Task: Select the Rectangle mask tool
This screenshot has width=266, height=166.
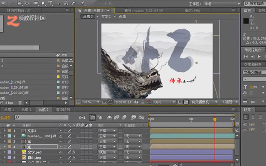Action: [36, 3]
